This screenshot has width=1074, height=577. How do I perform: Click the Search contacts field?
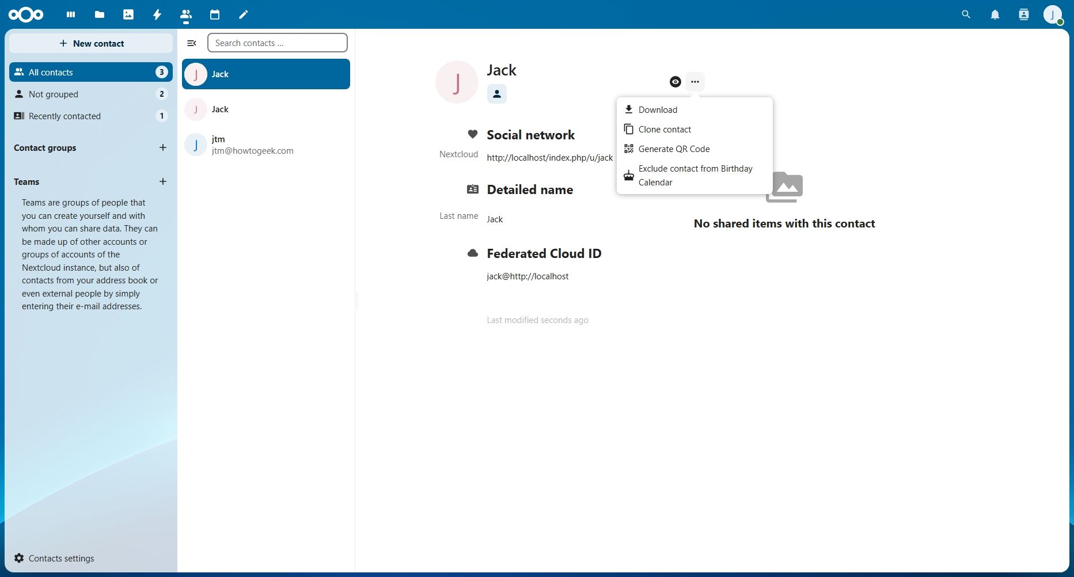(x=277, y=43)
